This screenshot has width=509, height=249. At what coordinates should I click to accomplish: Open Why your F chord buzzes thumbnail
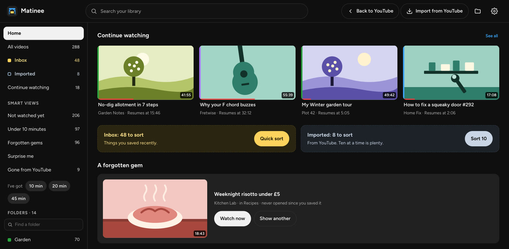pyautogui.click(x=247, y=73)
